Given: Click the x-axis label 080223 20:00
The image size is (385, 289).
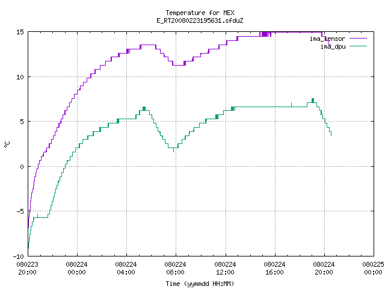Looking at the screenshot, I should [27, 269].
